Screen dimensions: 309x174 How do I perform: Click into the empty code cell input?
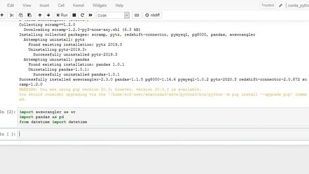coord(163,134)
